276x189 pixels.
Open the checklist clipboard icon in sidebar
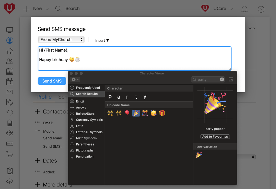click(x=10, y=171)
